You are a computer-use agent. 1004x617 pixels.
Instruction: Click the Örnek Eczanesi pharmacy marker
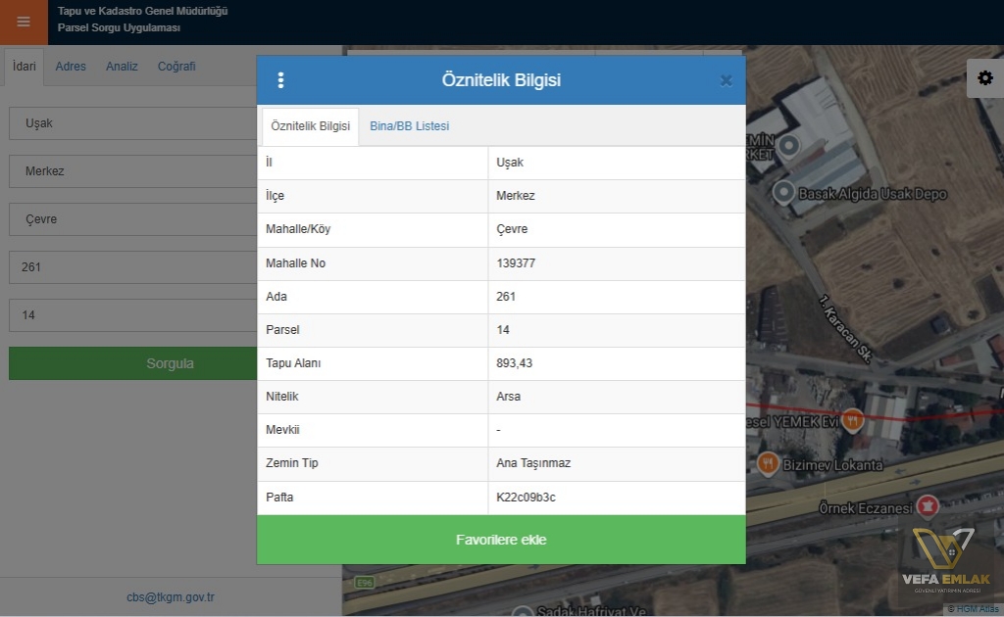pyautogui.click(x=928, y=506)
